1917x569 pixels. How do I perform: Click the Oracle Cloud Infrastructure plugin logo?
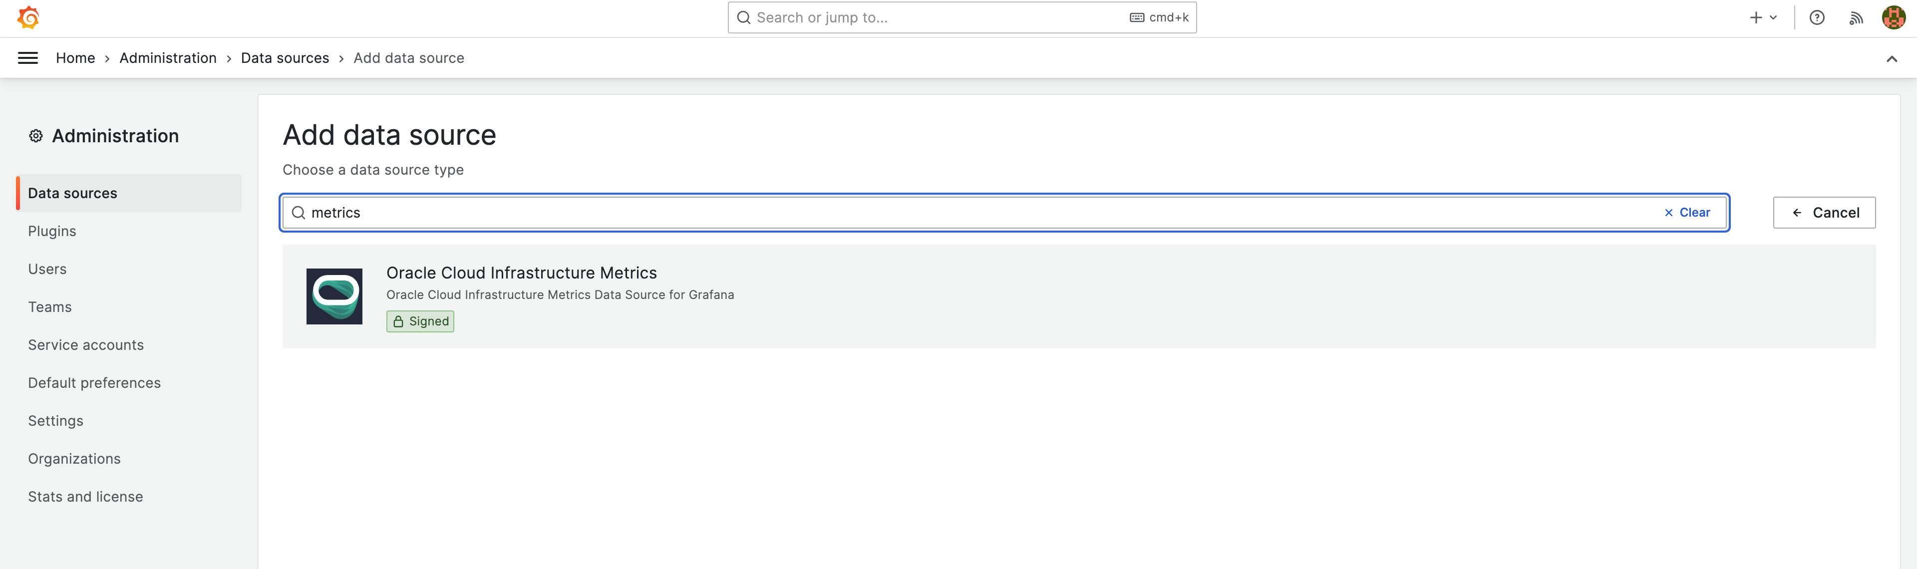point(334,296)
